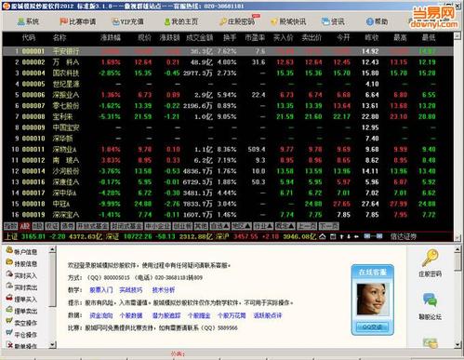
Task: Click the connection icon before 信达证券
Action: pyautogui.click(x=373, y=236)
